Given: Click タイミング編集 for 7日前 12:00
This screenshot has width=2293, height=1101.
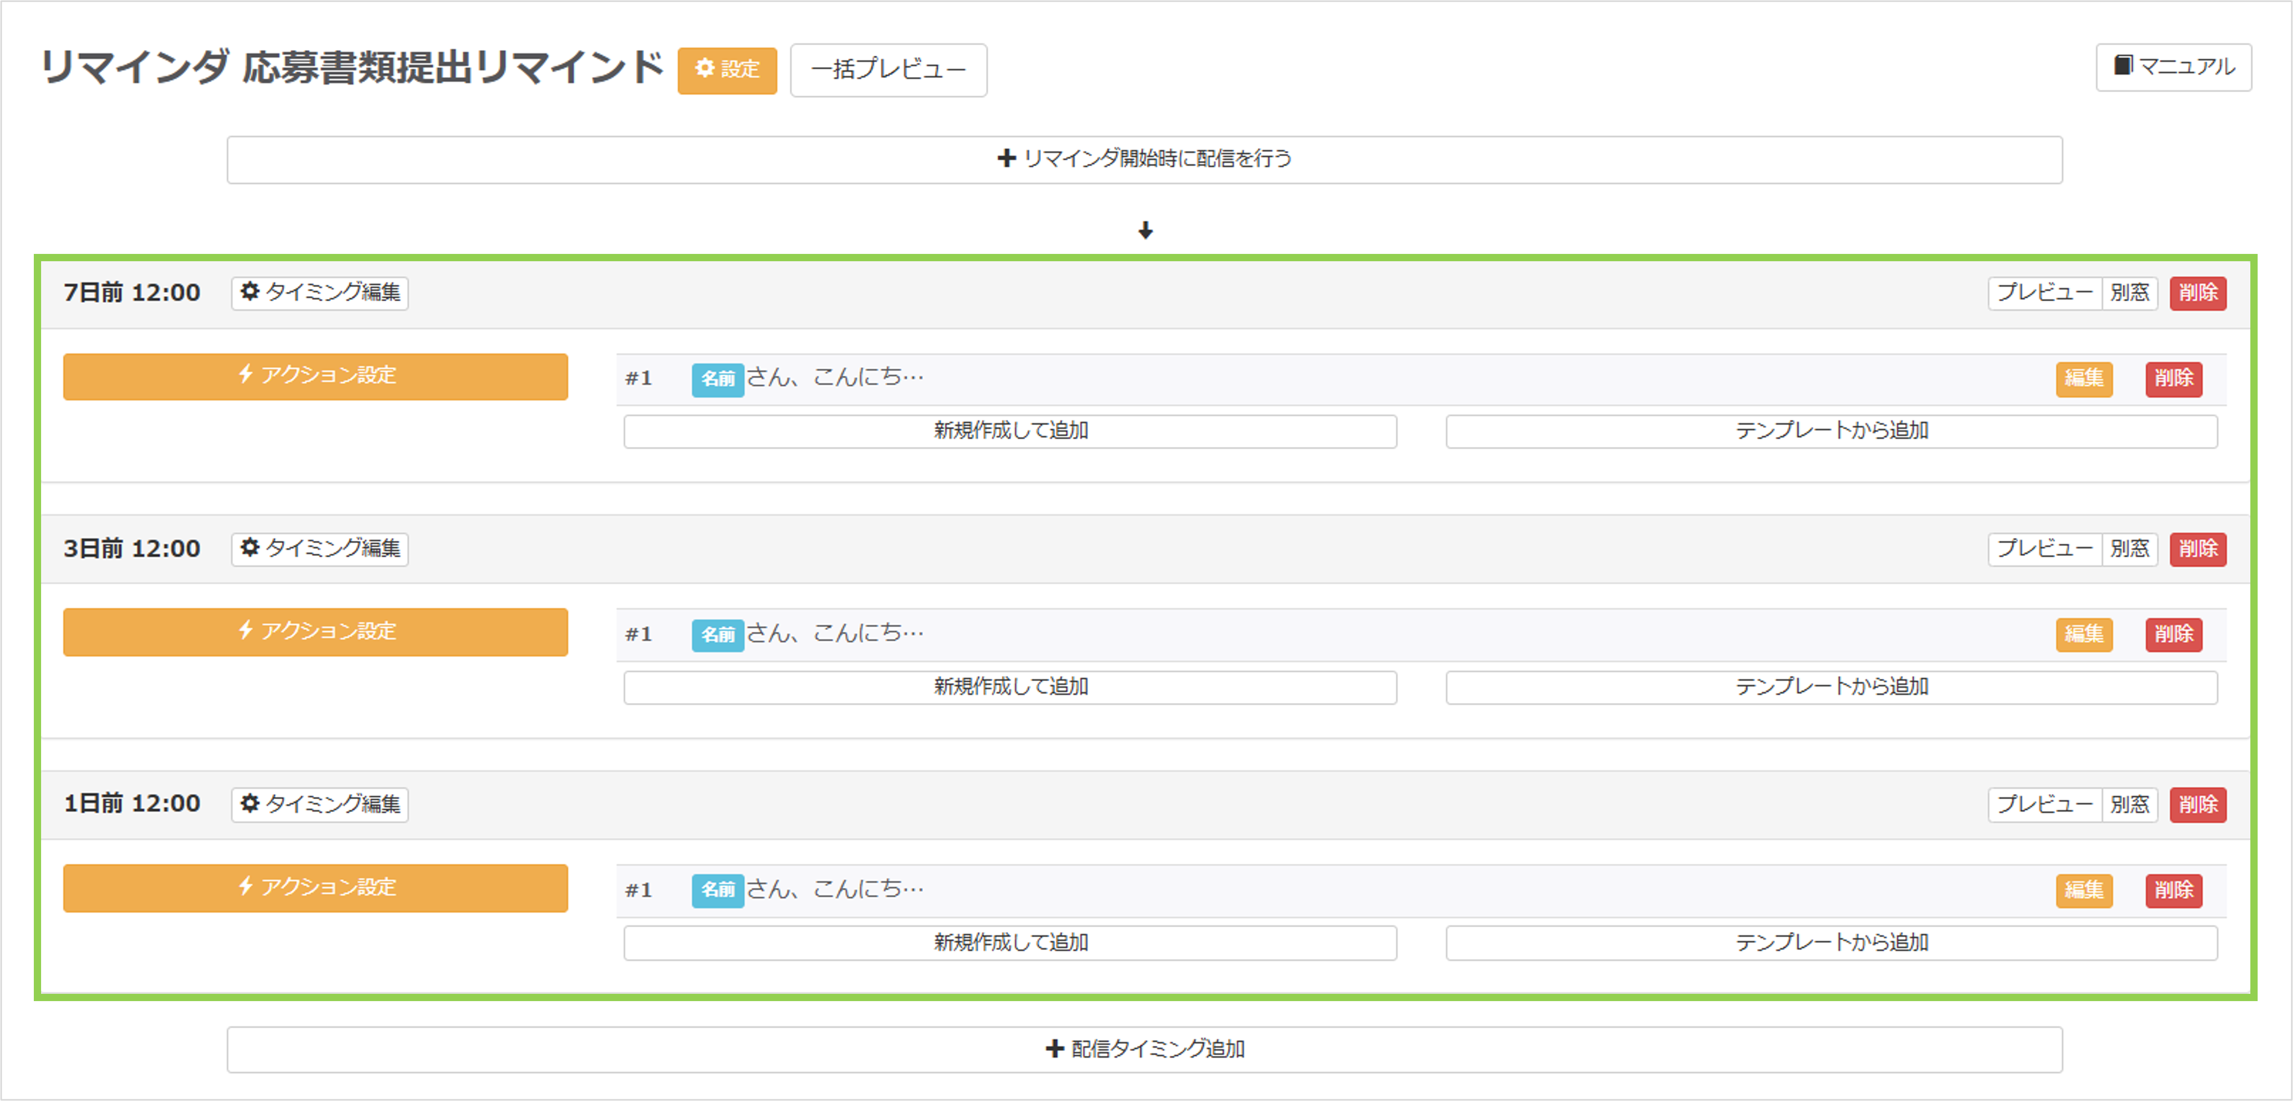Looking at the screenshot, I should click(319, 293).
